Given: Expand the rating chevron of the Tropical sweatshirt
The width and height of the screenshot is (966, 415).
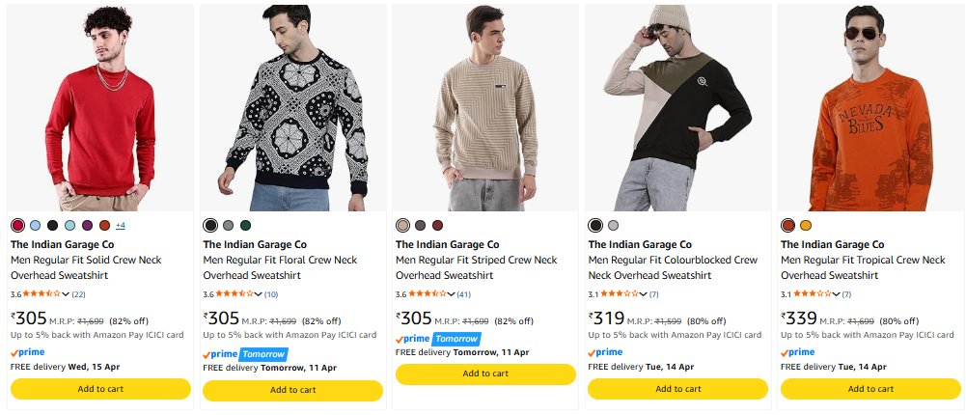Looking at the screenshot, I should (836, 294).
